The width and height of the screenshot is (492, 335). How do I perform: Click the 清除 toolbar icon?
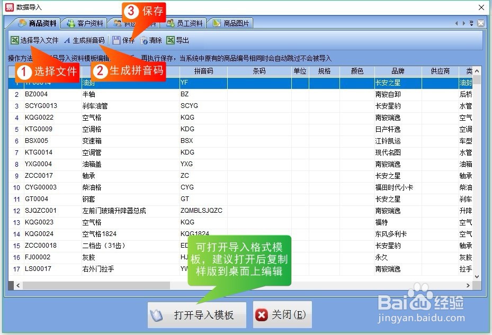[144, 40]
